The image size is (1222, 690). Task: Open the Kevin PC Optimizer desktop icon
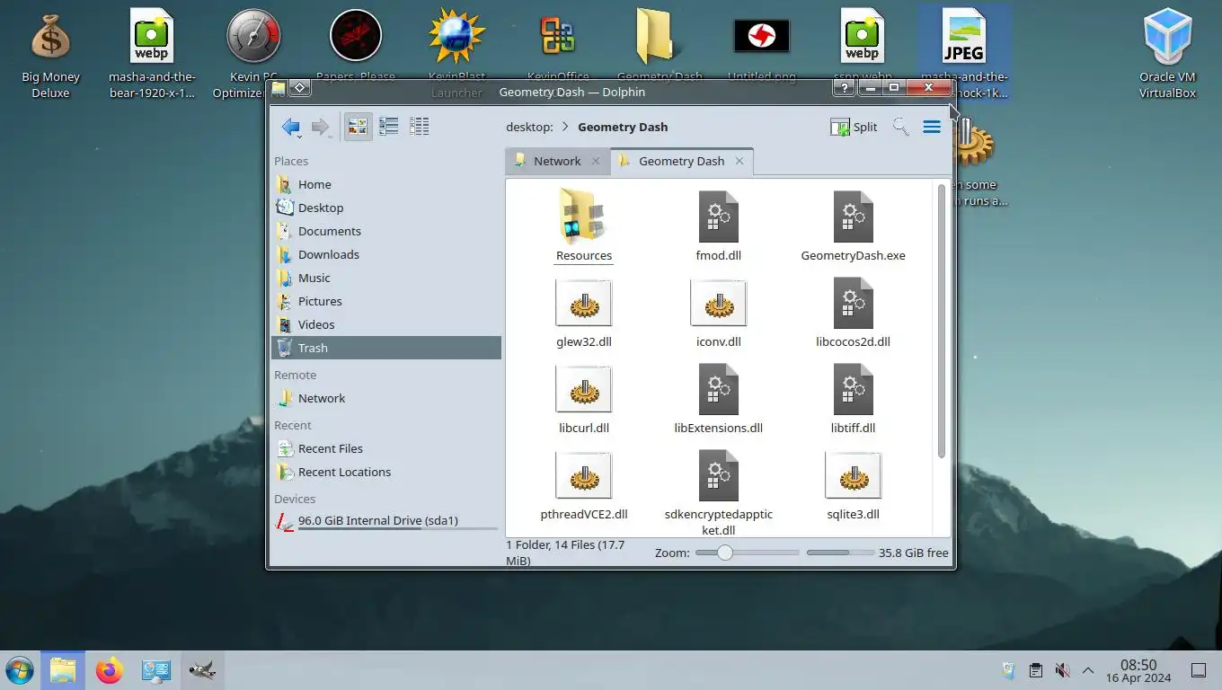253,54
